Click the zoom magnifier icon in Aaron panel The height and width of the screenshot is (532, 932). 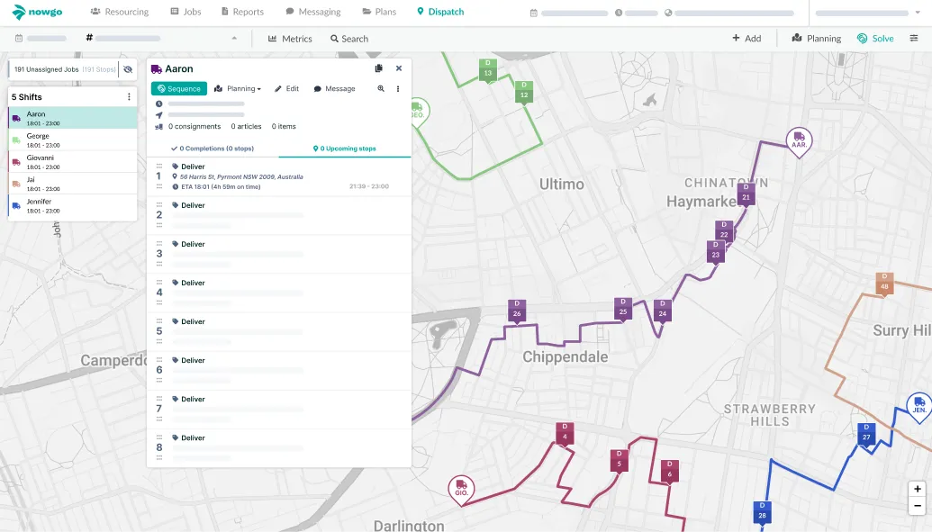coord(381,89)
